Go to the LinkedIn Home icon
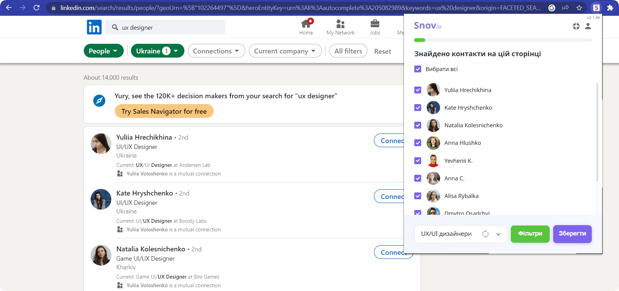Screen dimensions: 619x291 tap(306, 24)
